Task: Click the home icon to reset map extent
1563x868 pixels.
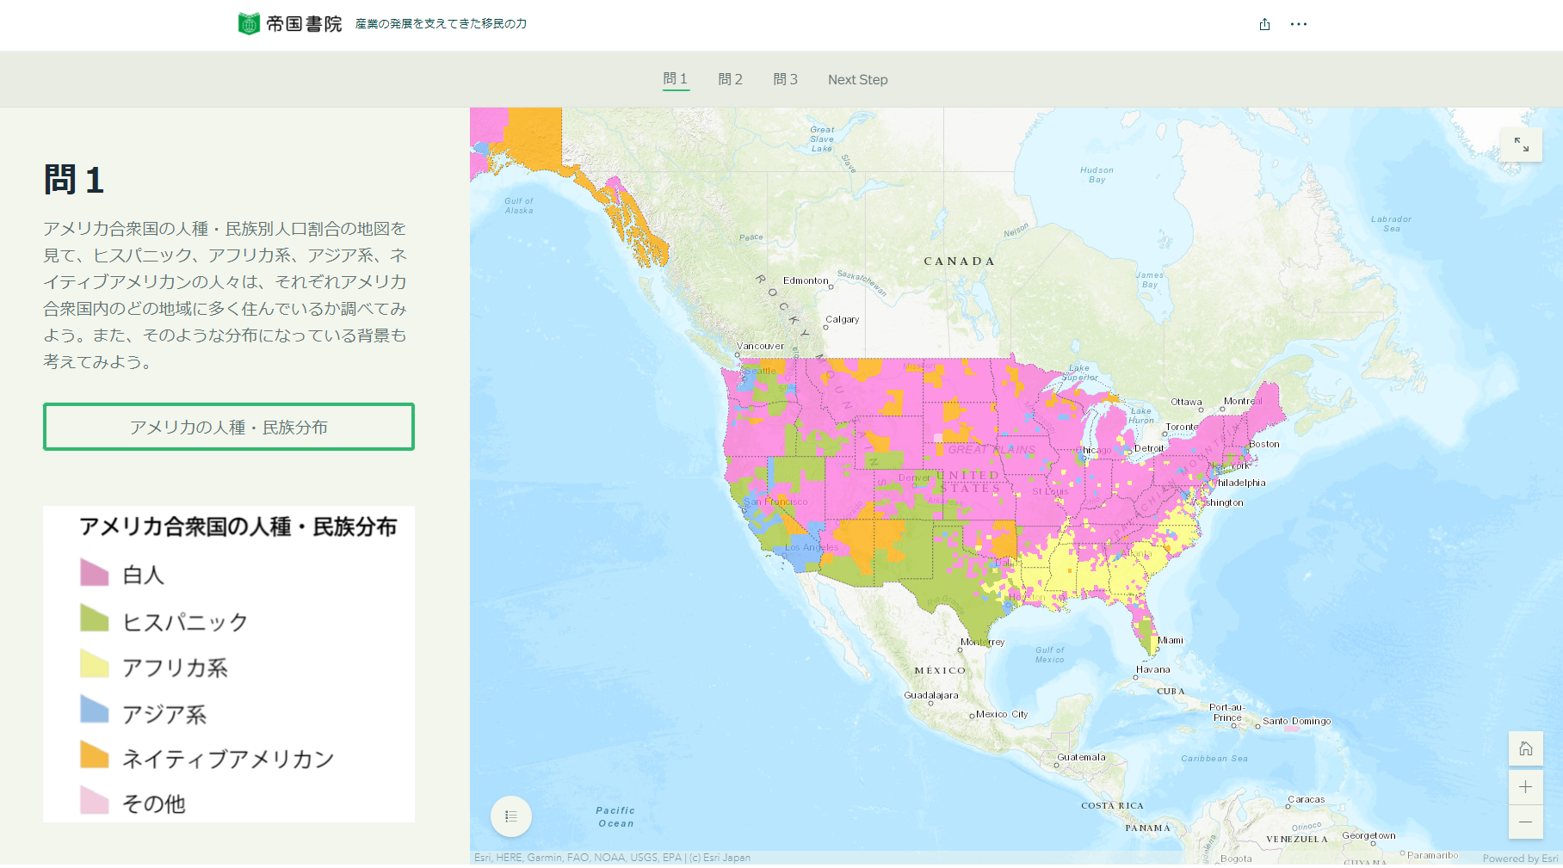Action: point(1526,749)
